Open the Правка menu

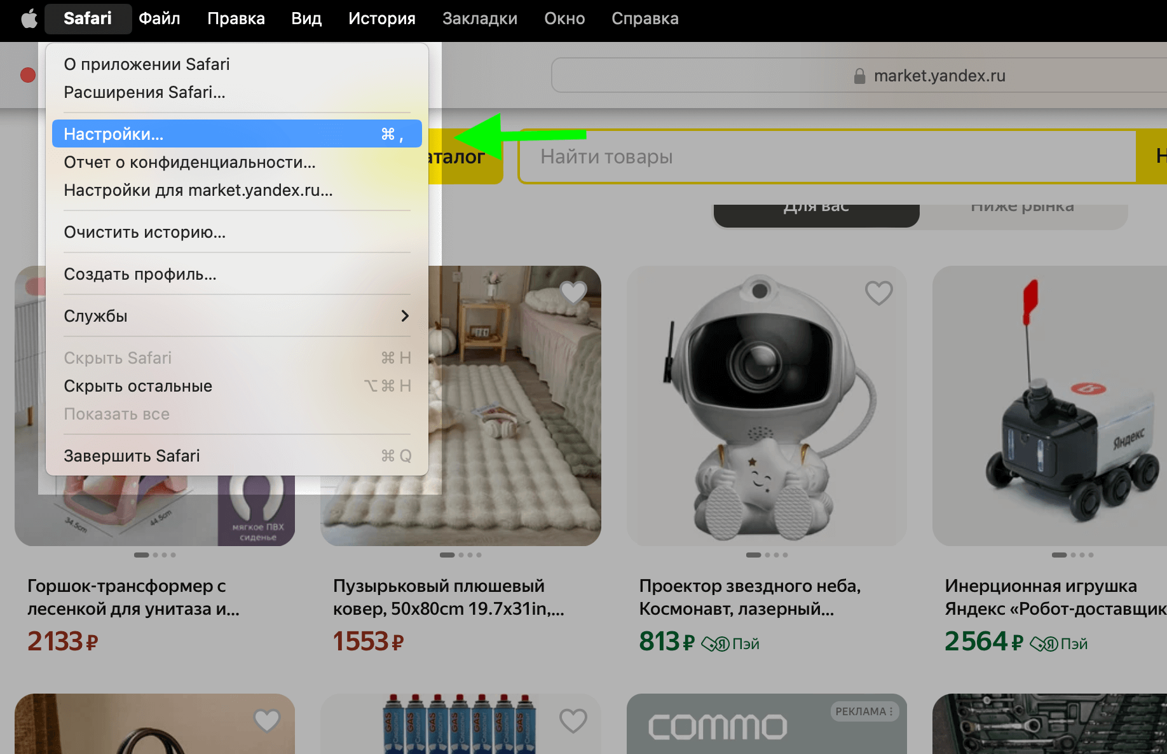(236, 18)
